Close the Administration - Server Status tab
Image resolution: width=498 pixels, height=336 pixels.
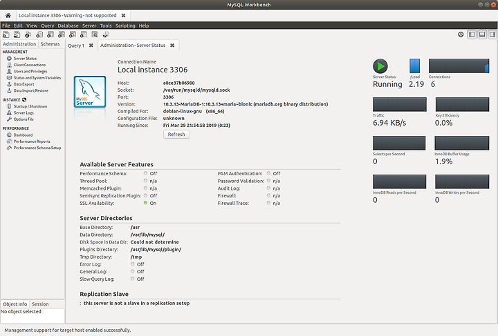click(172, 46)
